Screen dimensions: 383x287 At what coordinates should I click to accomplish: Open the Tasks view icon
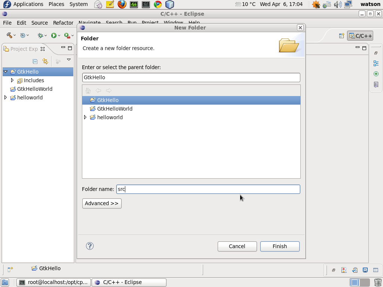click(355, 270)
